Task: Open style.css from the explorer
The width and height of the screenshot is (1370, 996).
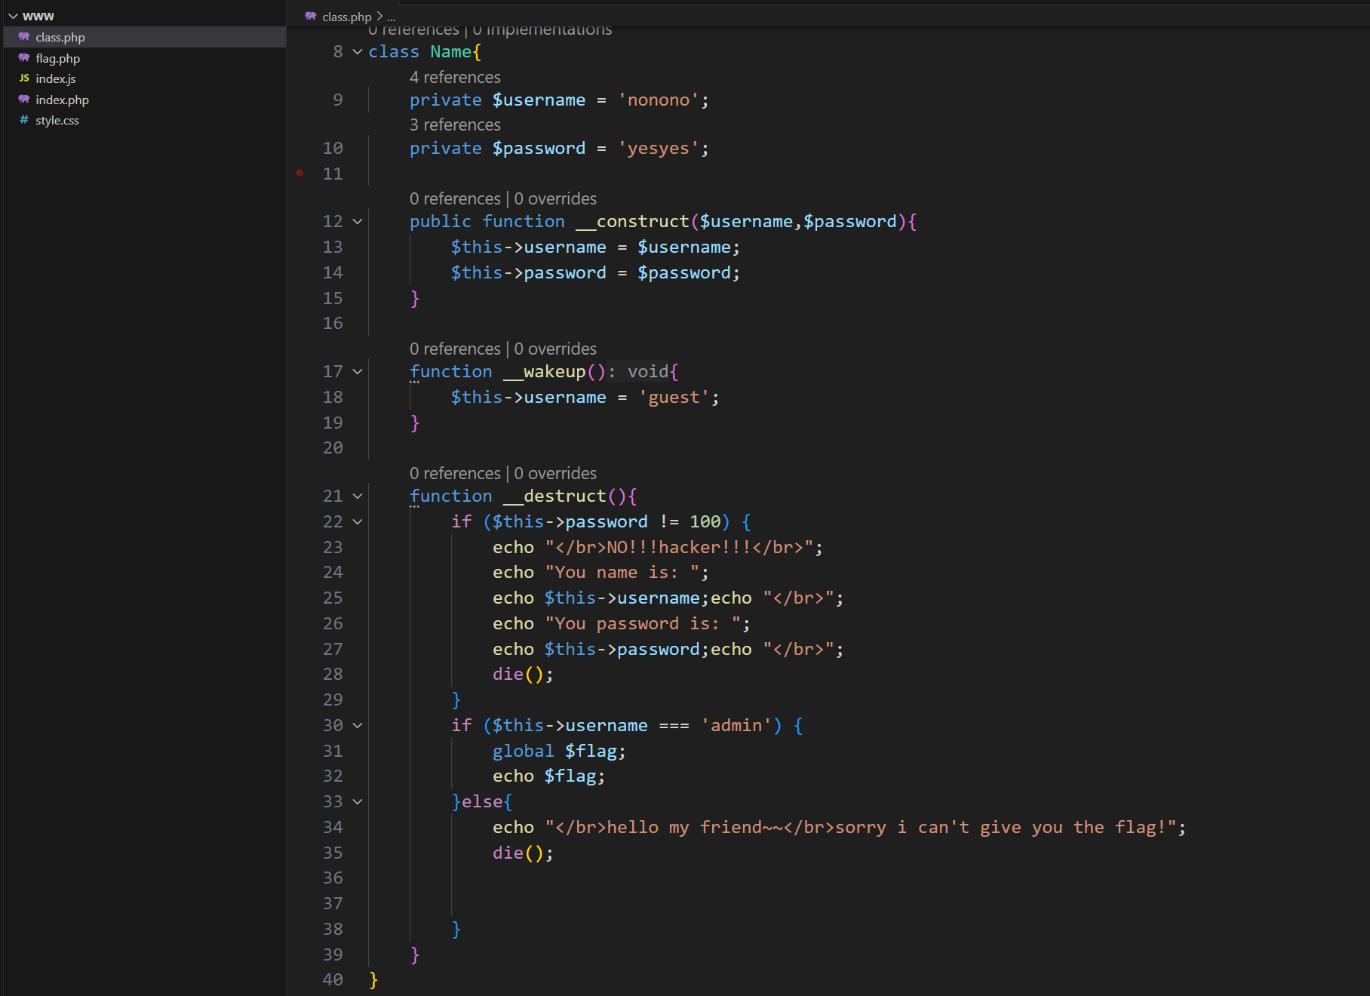Action: 144,120
